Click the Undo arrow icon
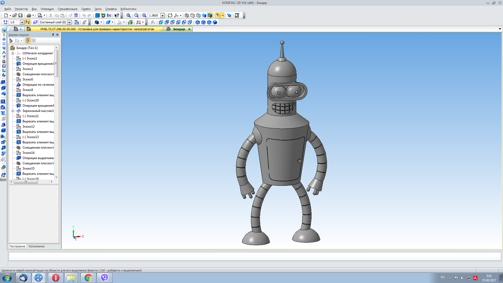503x283 pixels. [84, 15]
